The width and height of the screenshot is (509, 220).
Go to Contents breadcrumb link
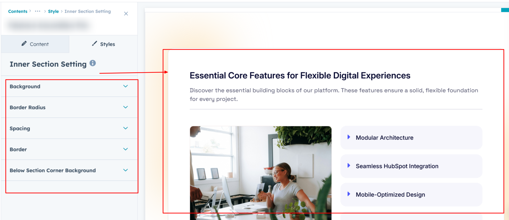coord(18,11)
